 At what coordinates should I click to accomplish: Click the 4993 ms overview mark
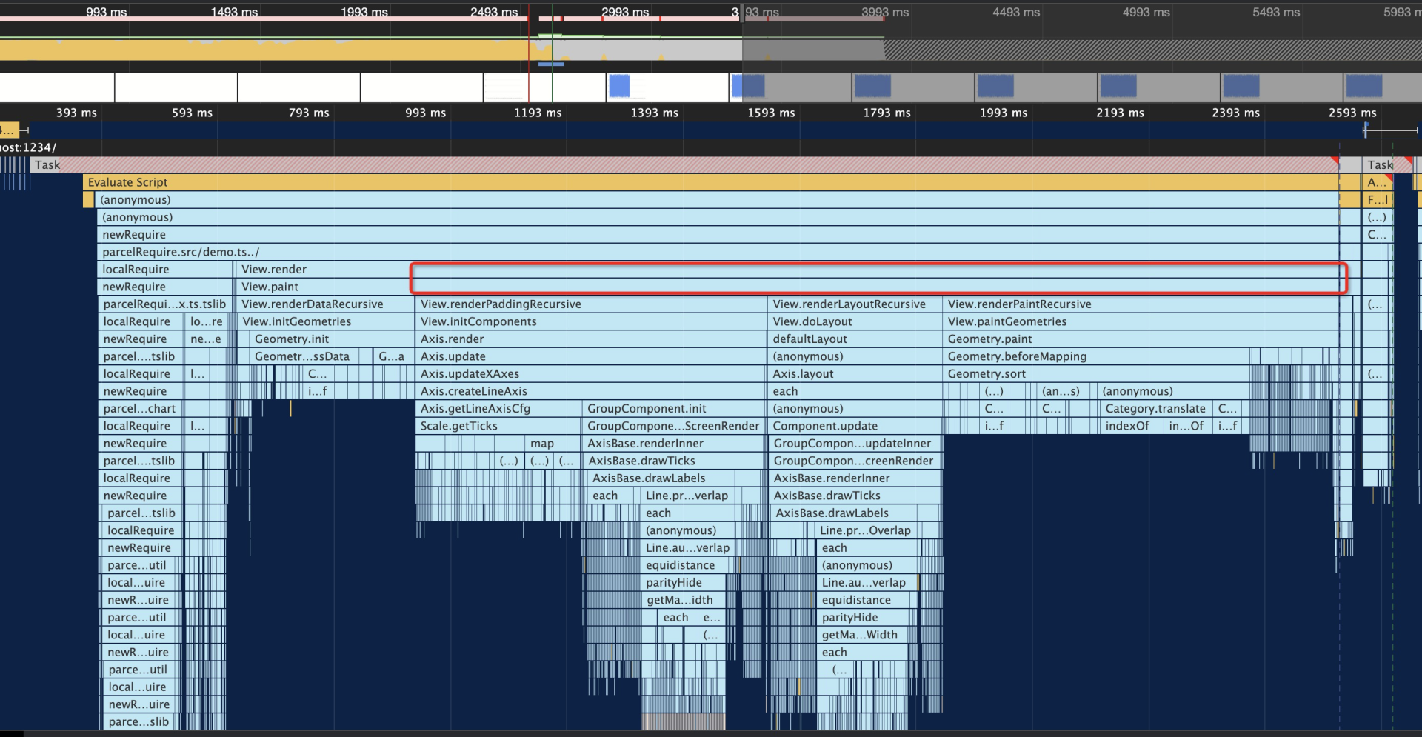pos(1146,12)
